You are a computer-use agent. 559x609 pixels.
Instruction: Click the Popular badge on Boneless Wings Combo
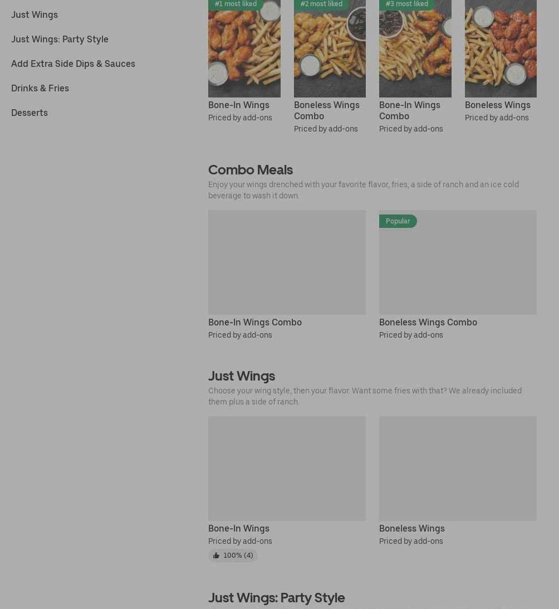pyautogui.click(x=398, y=221)
